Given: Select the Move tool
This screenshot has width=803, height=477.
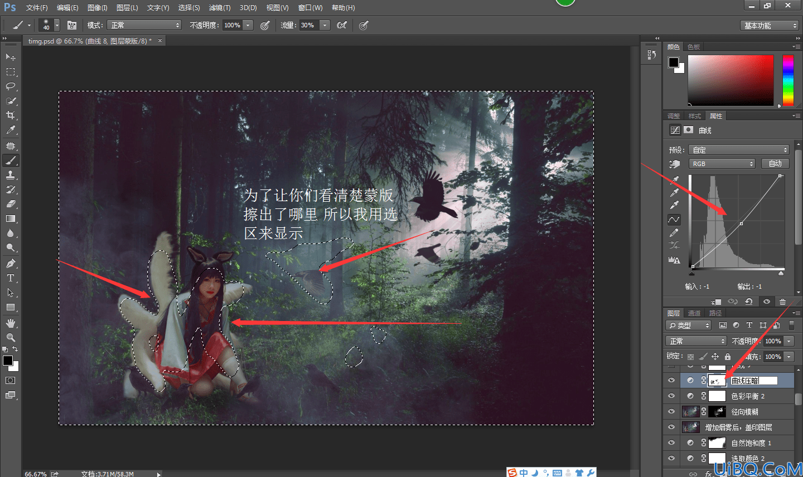Looking at the screenshot, I should click(11, 57).
